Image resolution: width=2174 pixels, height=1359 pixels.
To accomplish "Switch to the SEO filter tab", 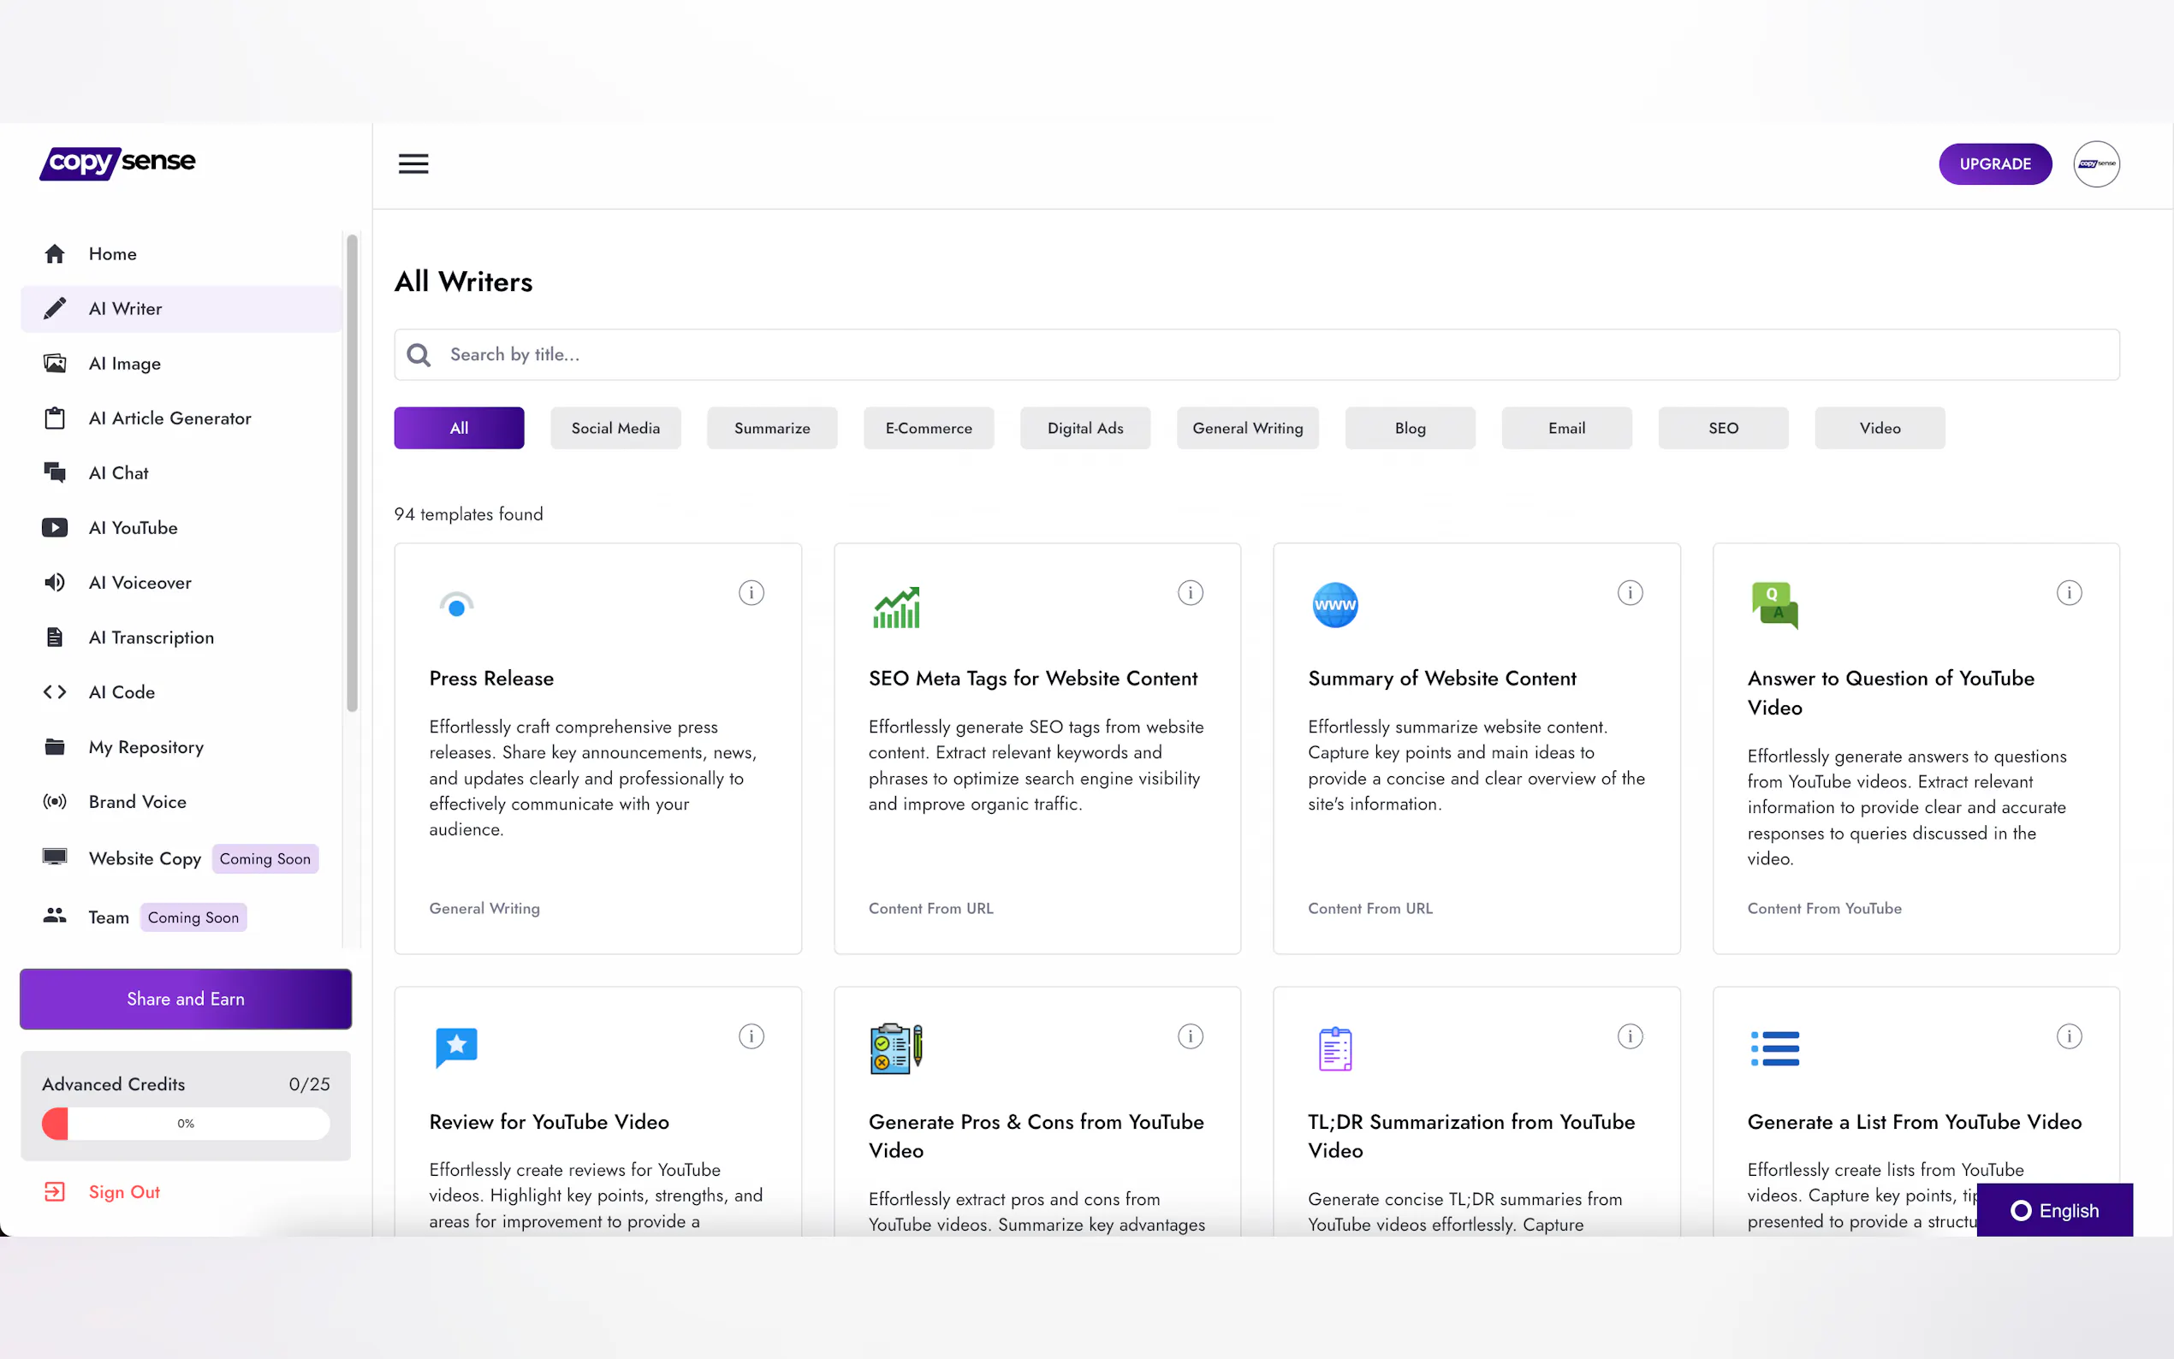I will coord(1723,428).
